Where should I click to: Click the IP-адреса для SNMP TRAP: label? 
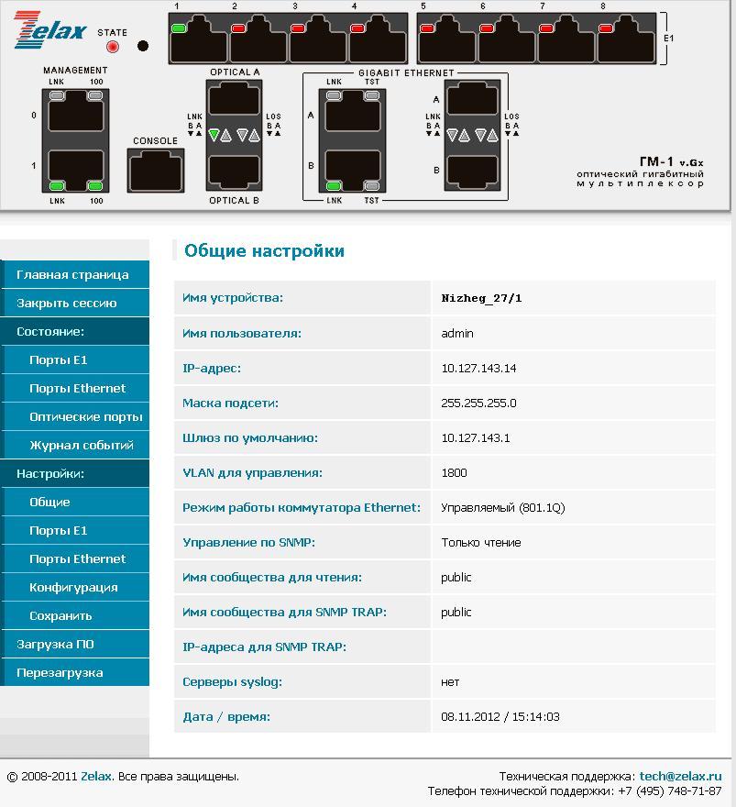pyautogui.click(x=264, y=647)
